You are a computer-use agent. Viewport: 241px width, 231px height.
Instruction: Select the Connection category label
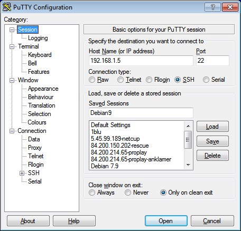[x=32, y=131]
